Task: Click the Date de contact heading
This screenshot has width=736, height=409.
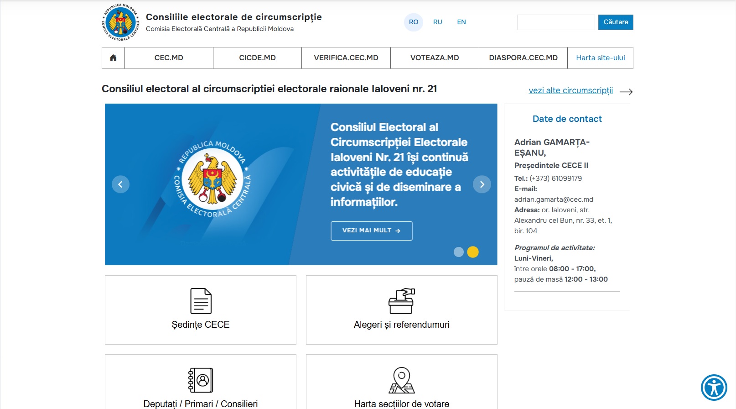Action: click(x=567, y=119)
